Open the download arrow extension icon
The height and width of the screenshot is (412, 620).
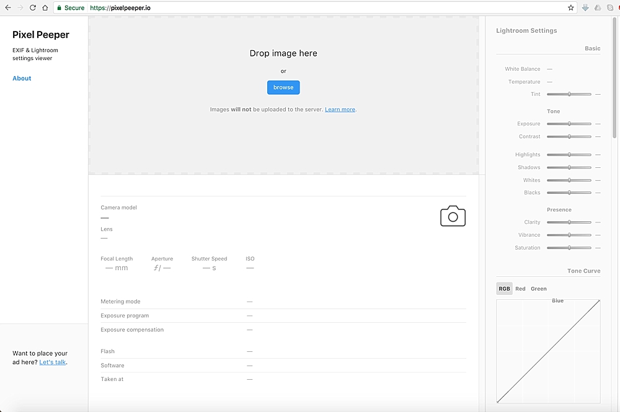tap(585, 7)
